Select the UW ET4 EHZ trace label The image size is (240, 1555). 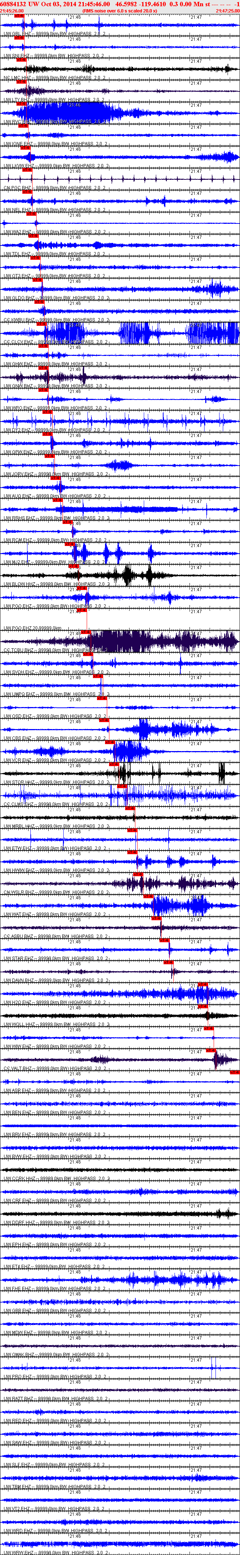[x=54, y=1267]
